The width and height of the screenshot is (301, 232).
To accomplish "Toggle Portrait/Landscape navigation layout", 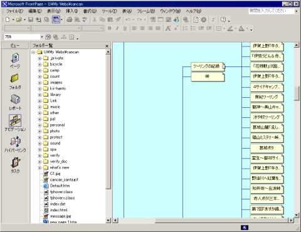I will click(48, 37).
